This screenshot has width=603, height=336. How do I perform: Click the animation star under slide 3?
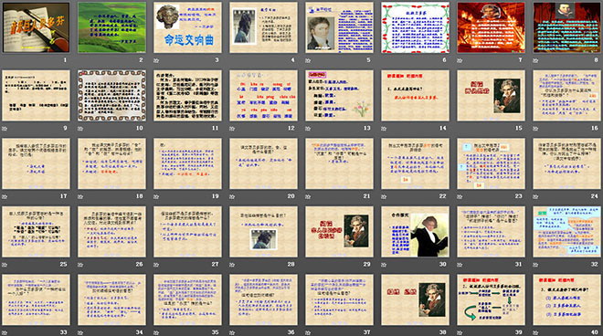pos(156,60)
